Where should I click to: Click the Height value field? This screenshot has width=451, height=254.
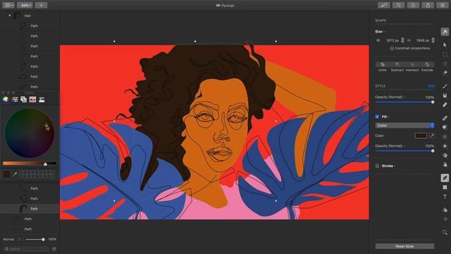tap(423, 40)
